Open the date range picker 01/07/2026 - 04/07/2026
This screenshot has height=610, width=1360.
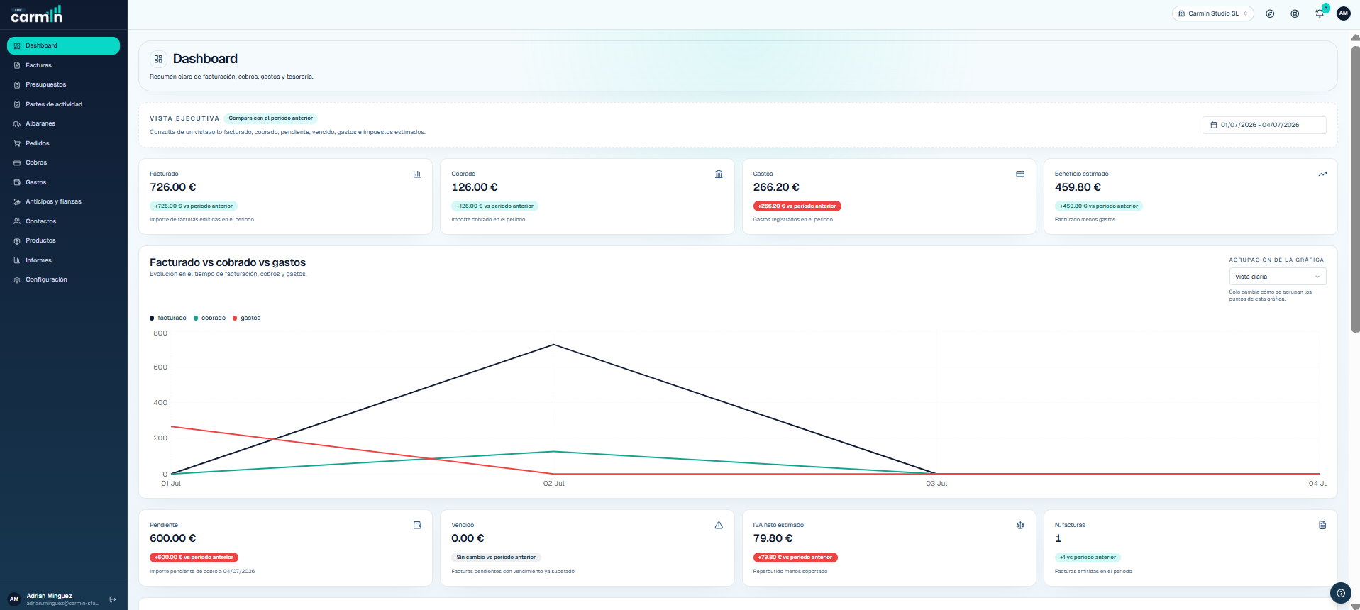[x=1264, y=125]
